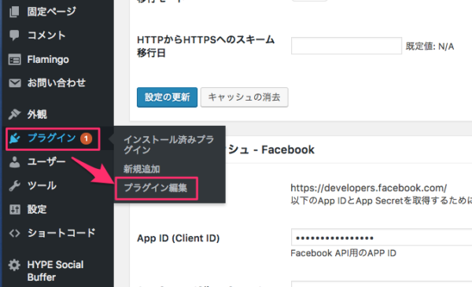Click the Tools (ツール) wrench icon

(x=14, y=186)
